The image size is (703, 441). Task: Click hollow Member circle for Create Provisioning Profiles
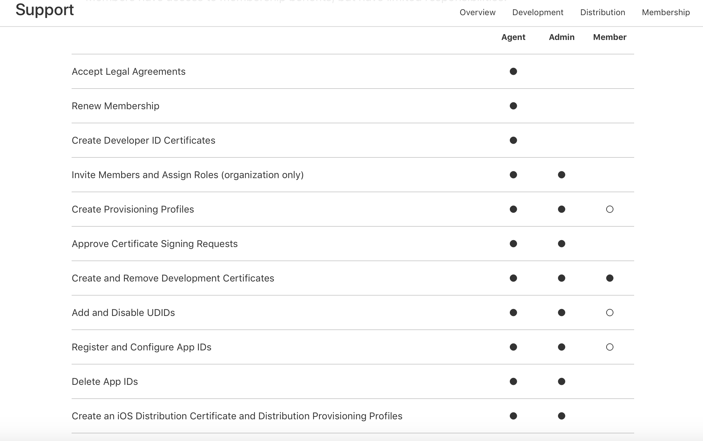tap(610, 209)
